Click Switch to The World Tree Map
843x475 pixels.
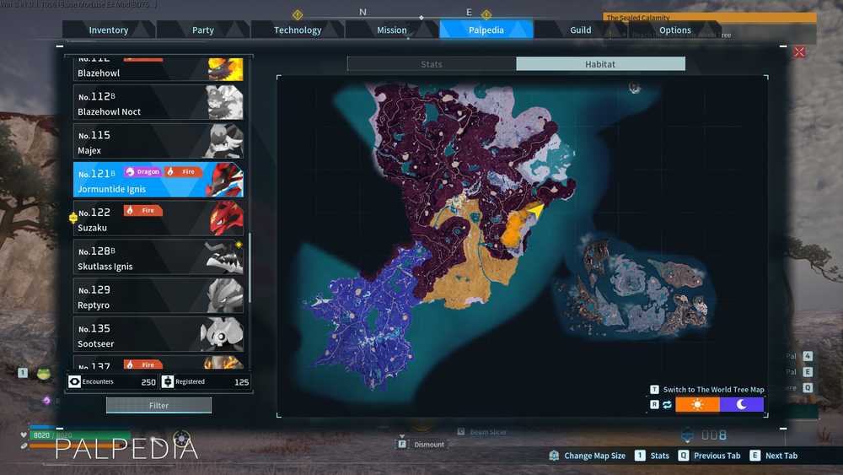click(x=713, y=390)
